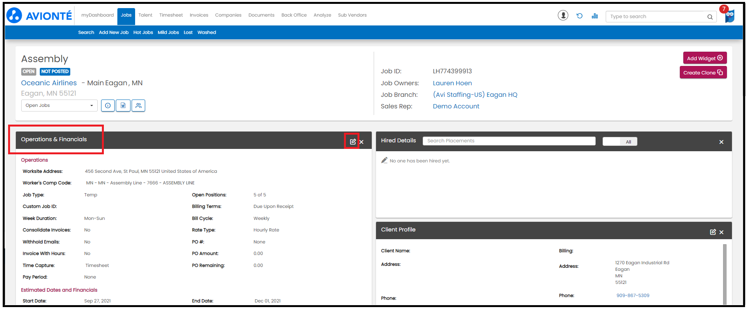Go to Documents
The width and height of the screenshot is (747, 309).
[x=261, y=15]
